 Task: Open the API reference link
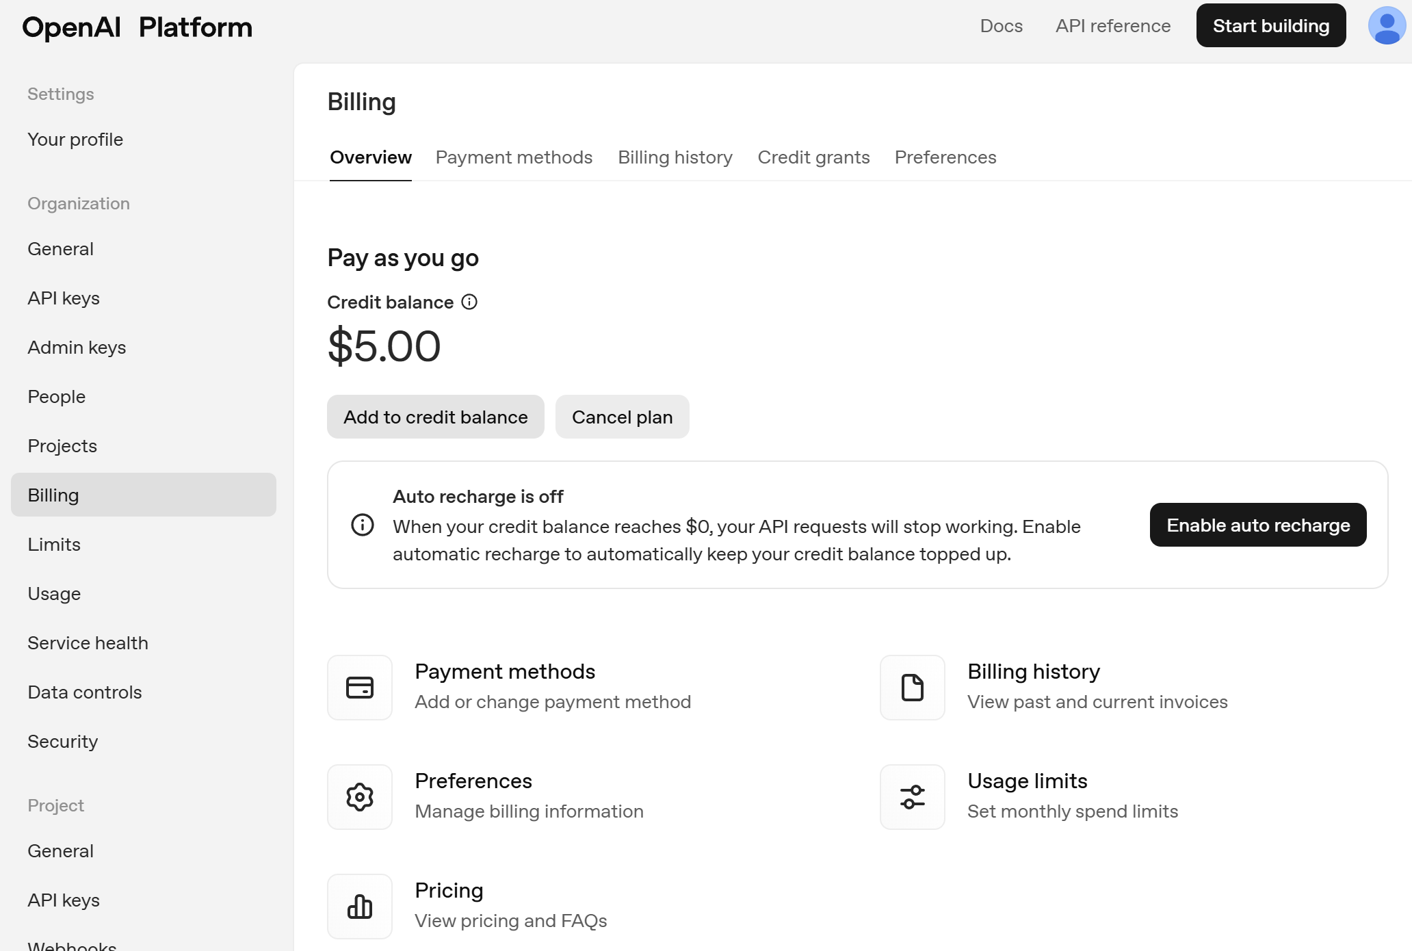click(1112, 26)
